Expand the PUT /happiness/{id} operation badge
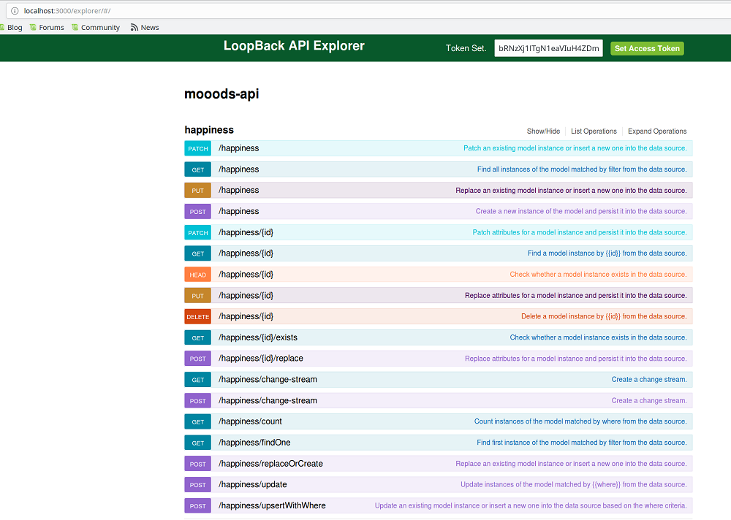 click(197, 295)
